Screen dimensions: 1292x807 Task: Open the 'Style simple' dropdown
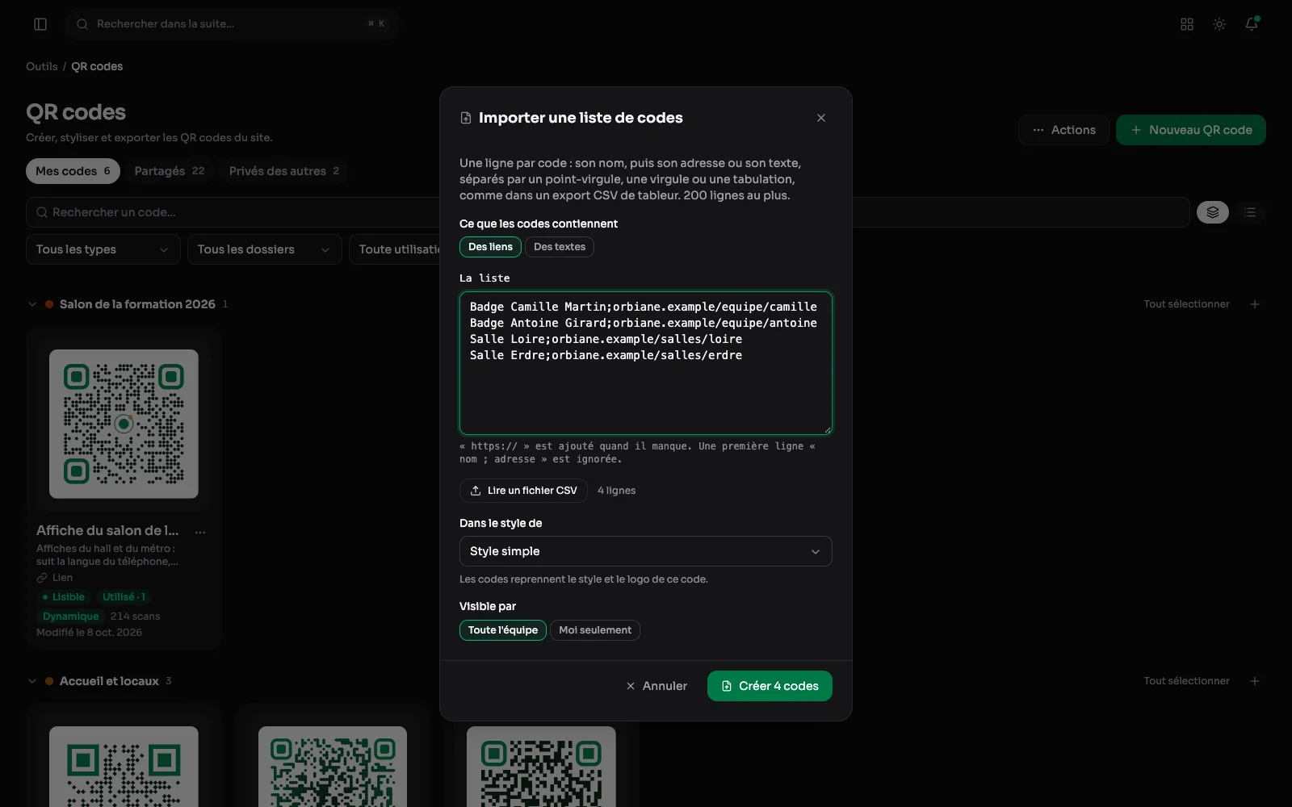[x=646, y=551]
